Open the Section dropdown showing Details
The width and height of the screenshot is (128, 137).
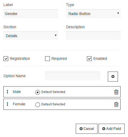[x=31, y=36]
